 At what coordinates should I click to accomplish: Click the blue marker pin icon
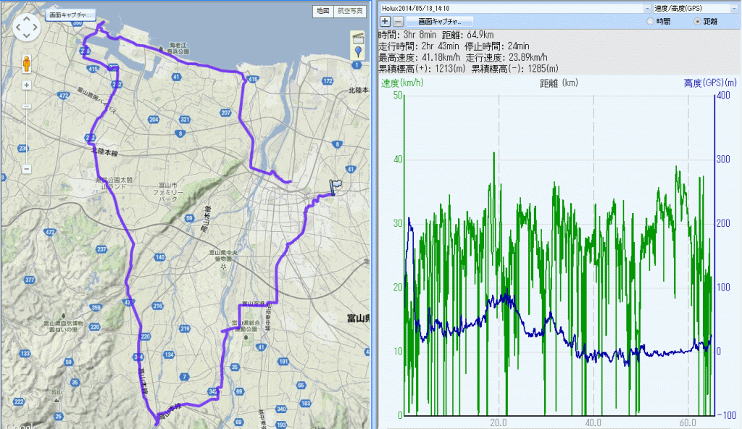(x=357, y=52)
